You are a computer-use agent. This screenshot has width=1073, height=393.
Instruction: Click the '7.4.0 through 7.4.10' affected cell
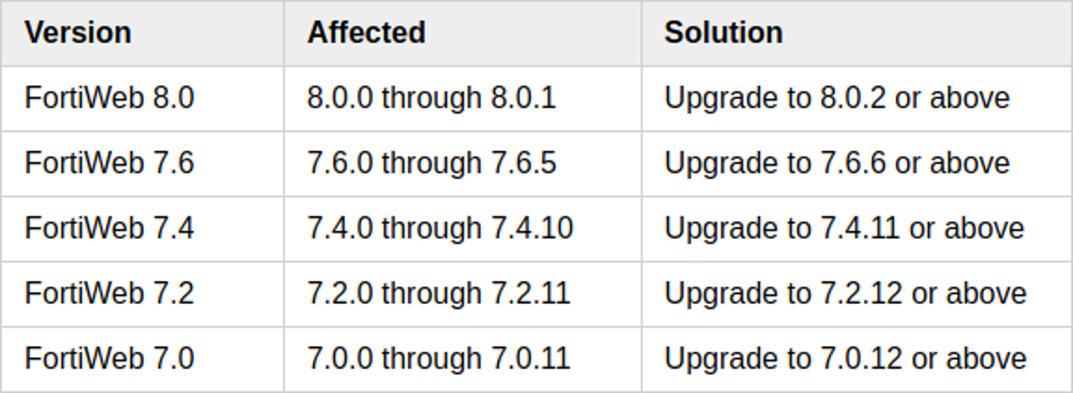click(440, 229)
